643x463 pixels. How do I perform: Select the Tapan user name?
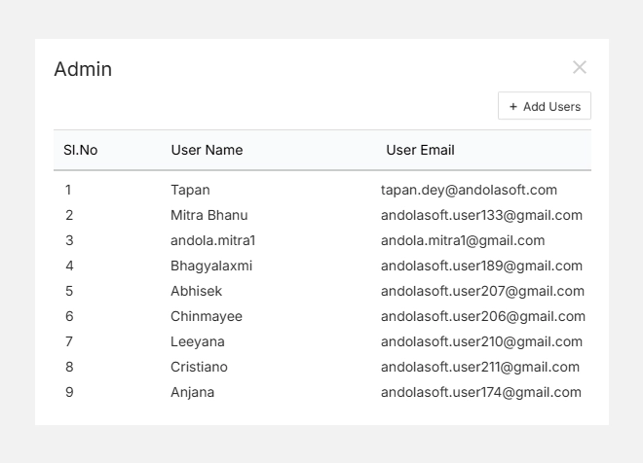[x=190, y=190]
